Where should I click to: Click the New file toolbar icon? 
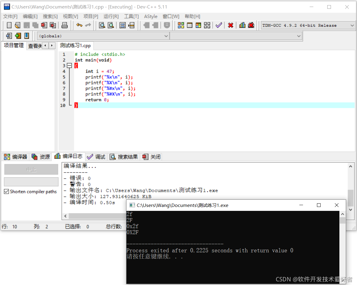[9, 25]
